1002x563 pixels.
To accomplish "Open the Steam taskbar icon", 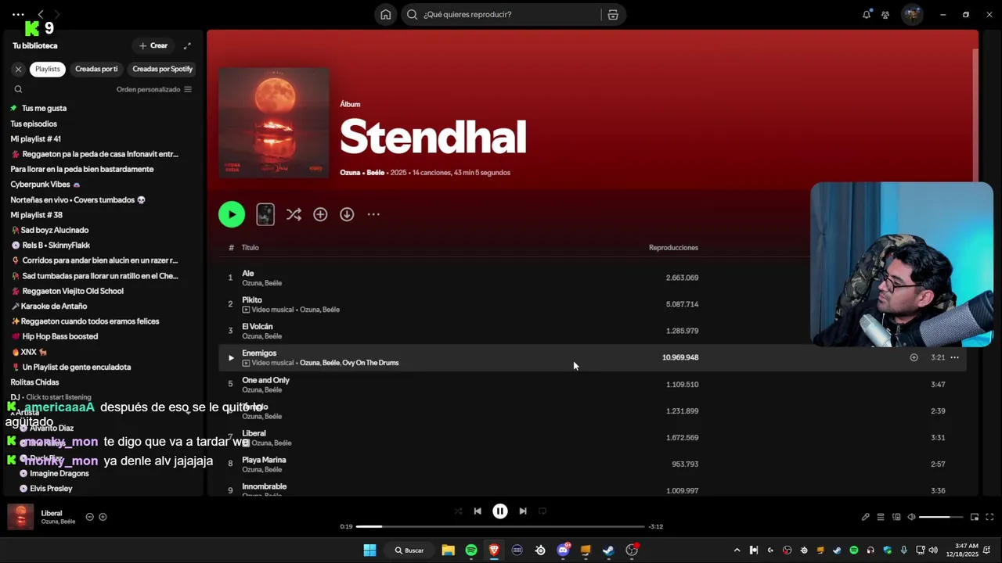I will [x=608, y=550].
